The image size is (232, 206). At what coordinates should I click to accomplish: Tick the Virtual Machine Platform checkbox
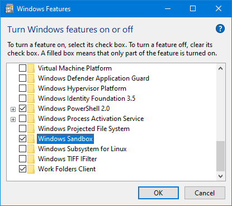(22, 68)
